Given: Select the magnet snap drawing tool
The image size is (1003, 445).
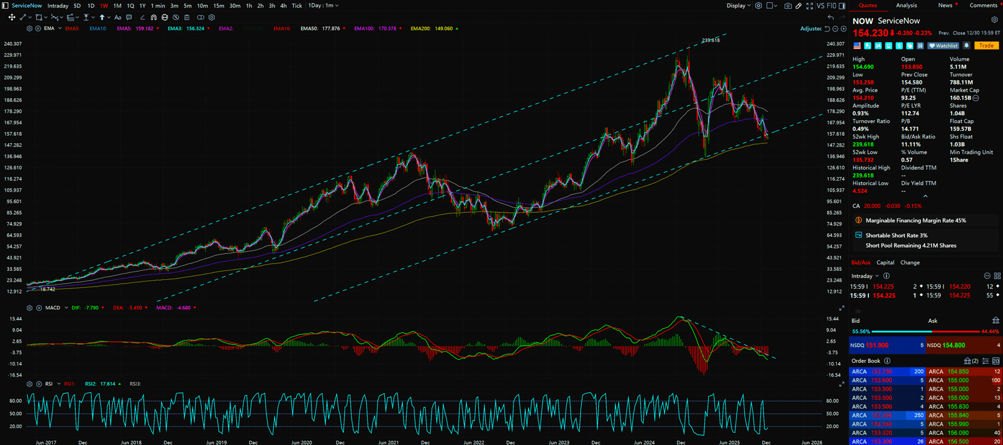Looking at the screenshot, I should pyautogui.click(x=154, y=18).
